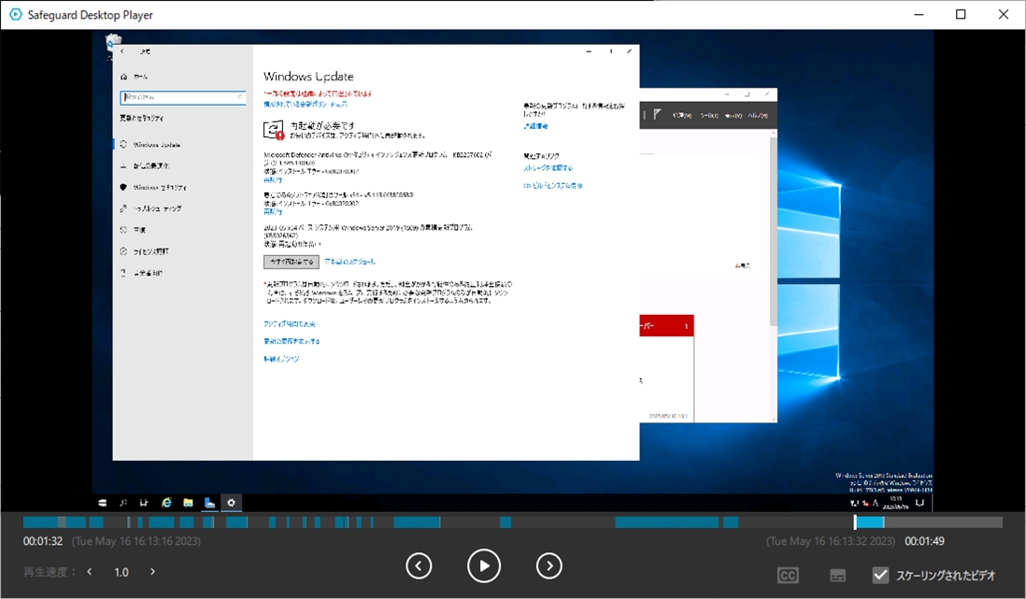Screen dimensions: 1026x599
Task: Open the OS ビルドとシステム情報 link
Action: [553, 186]
